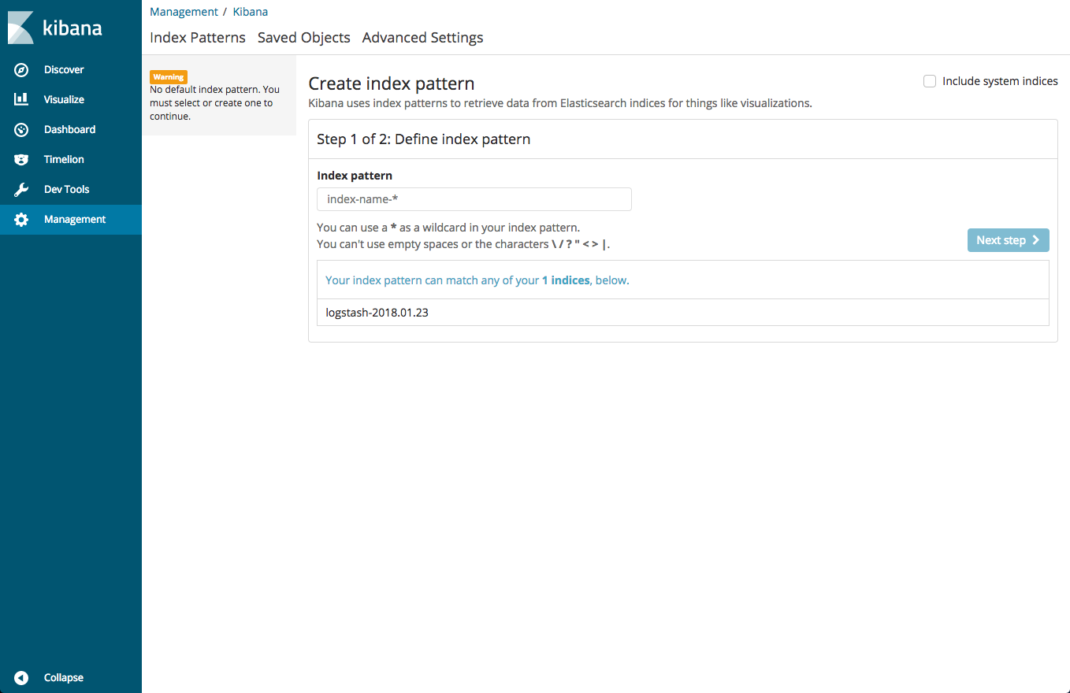Click the Create index pattern heading
Viewport: 1070px width, 693px height.
392,83
